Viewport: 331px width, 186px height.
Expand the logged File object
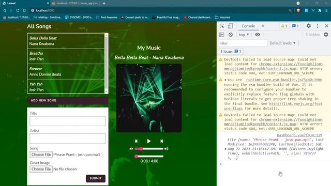[225, 149]
